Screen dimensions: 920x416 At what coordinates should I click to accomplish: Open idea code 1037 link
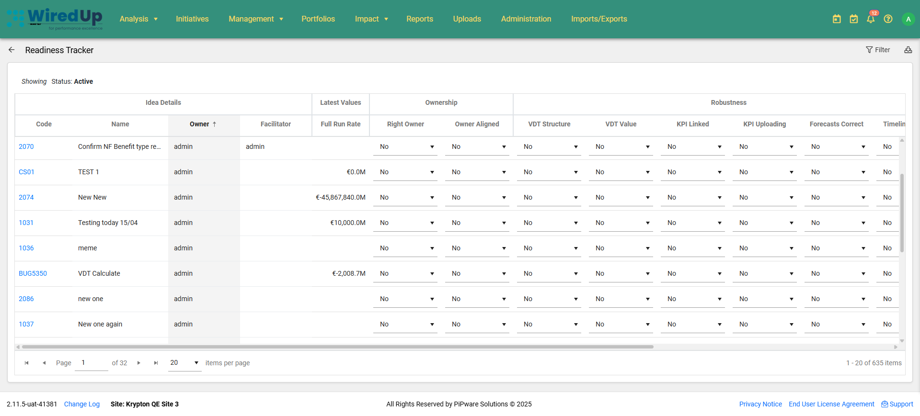tap(26, 324)
